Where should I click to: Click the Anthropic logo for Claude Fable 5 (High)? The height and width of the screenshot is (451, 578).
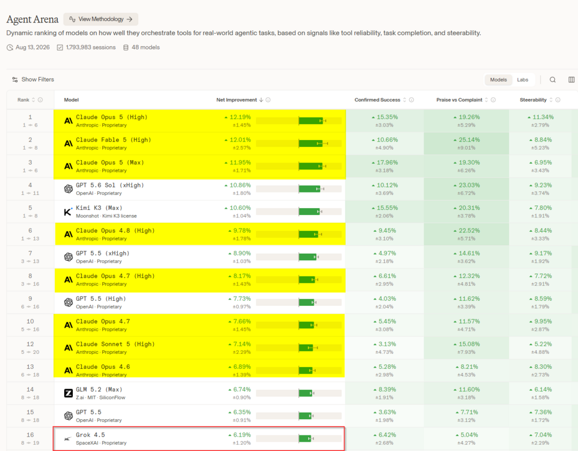coord(68,143)
